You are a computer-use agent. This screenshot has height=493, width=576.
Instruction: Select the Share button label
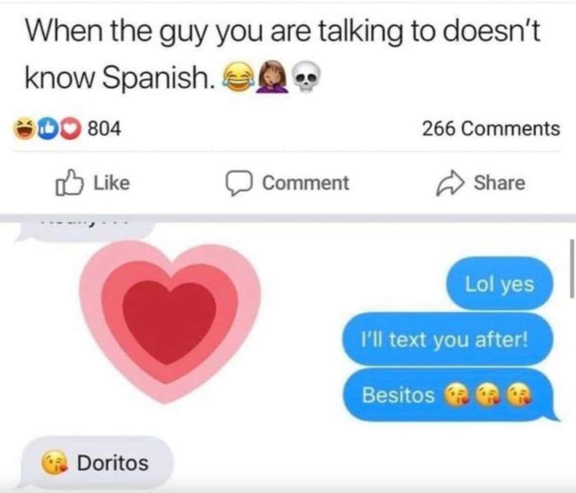[500, 183]
